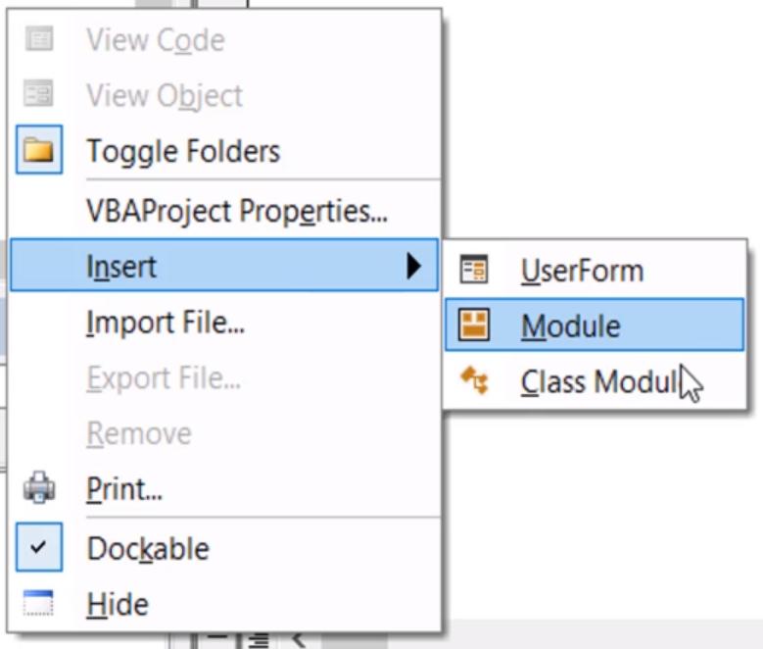Select the Class Module text label
Image resolution: width=763 pixels, height=649 pixels.
(x=599, y=381)
